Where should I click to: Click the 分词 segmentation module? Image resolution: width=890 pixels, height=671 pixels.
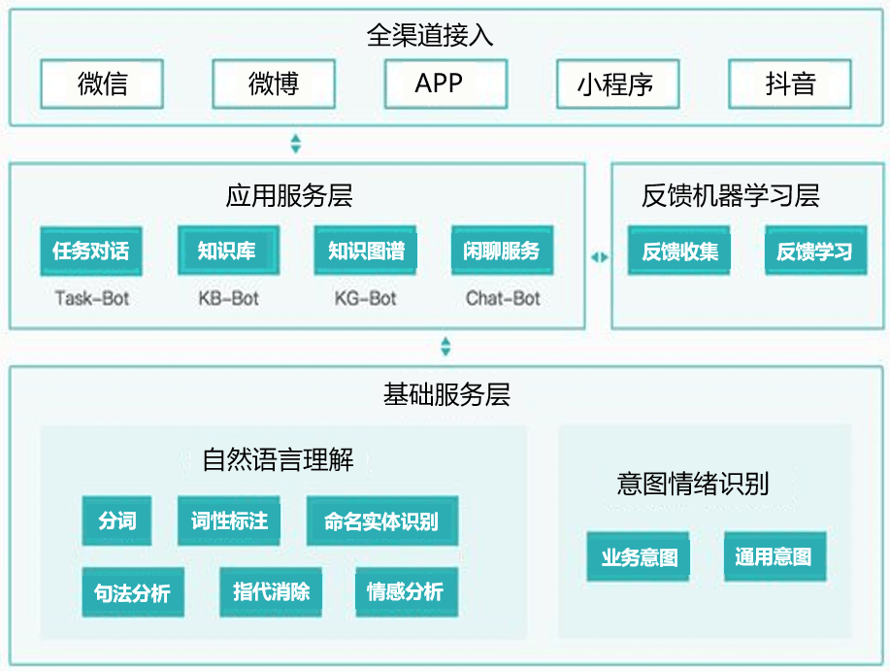pyautogui.click(x=116, y=521)
